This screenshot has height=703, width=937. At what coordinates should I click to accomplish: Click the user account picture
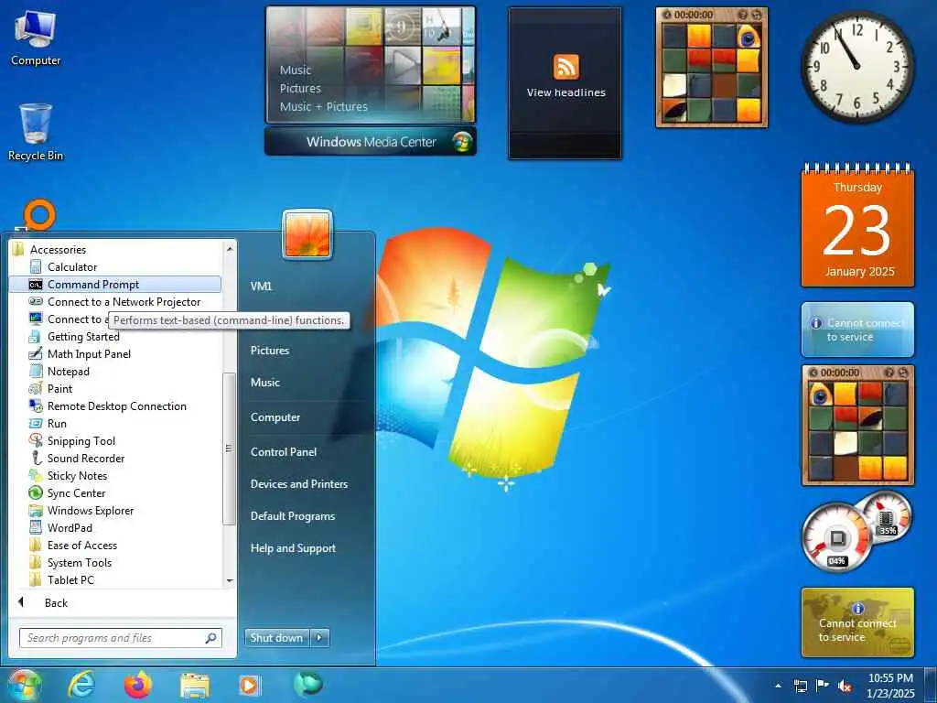[307, 234]
